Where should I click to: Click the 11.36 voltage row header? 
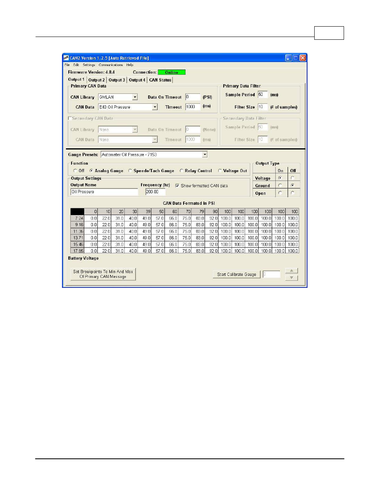pos(77,231)
